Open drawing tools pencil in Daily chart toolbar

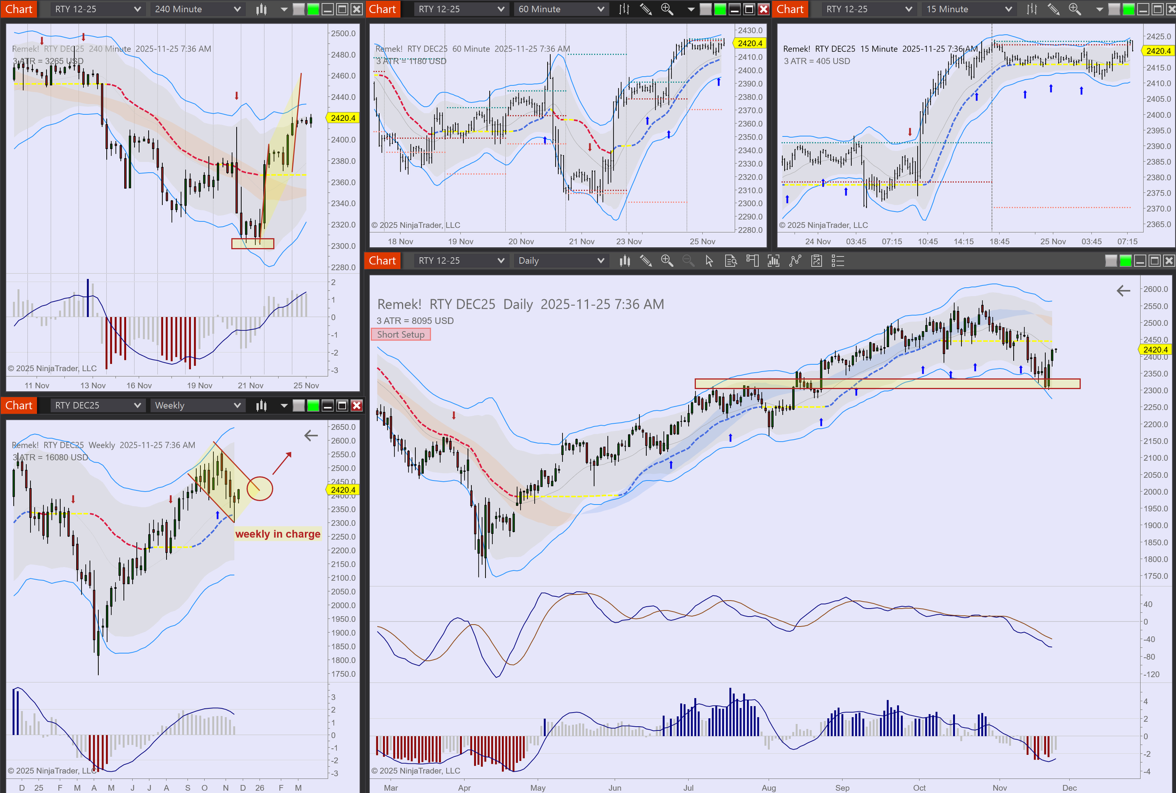point(645,261)
